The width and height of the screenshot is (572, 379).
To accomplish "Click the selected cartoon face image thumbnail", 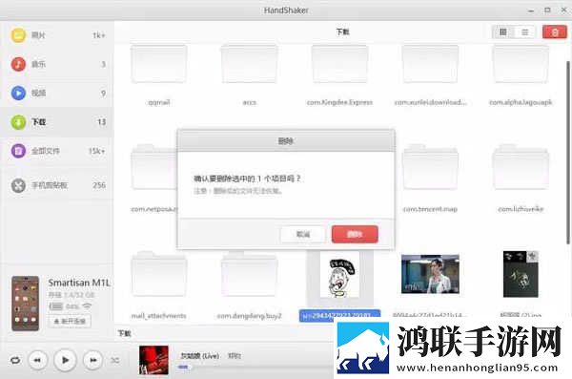I will [339, 274].
